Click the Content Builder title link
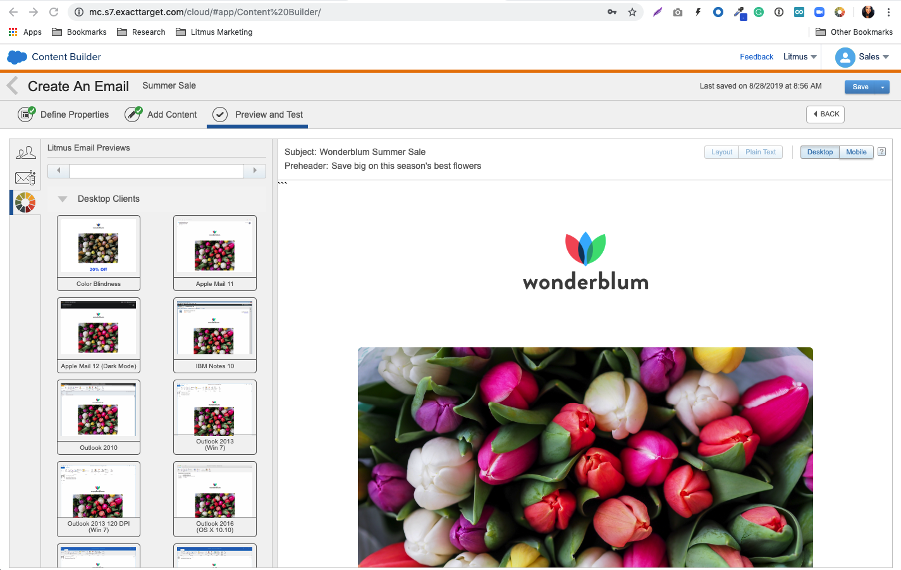This screenshot has width=901, height=570. click(66, 57)
